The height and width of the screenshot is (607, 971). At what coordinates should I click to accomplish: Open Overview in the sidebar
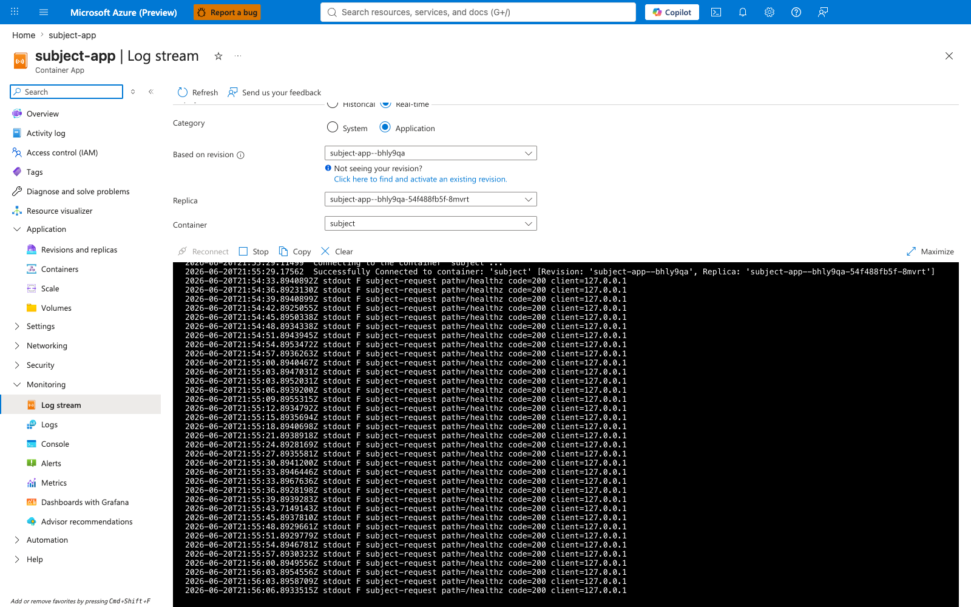(42, 114)
